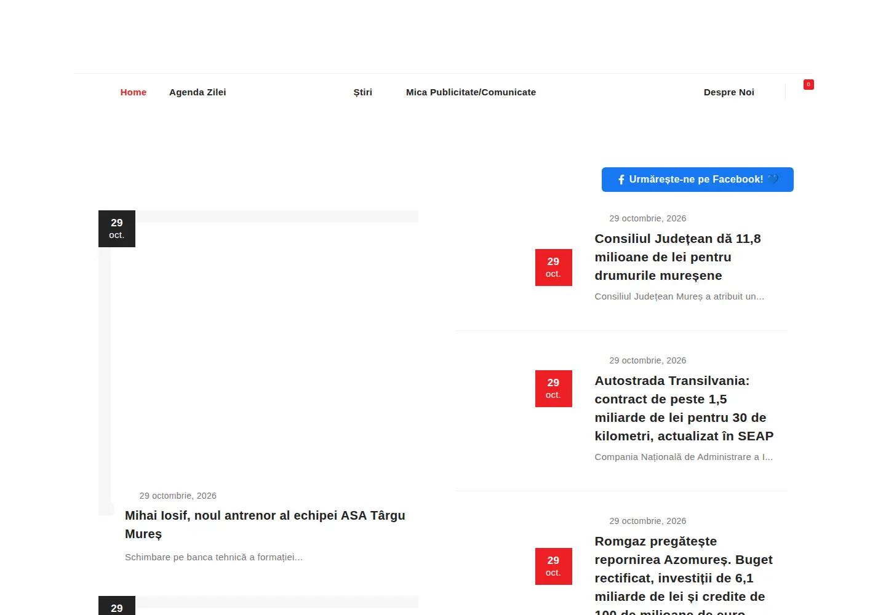The image size is (886, 615).
Task: Open the Agenda Zilei menu item
Action: pyautogui.click(x=198, y=92)
